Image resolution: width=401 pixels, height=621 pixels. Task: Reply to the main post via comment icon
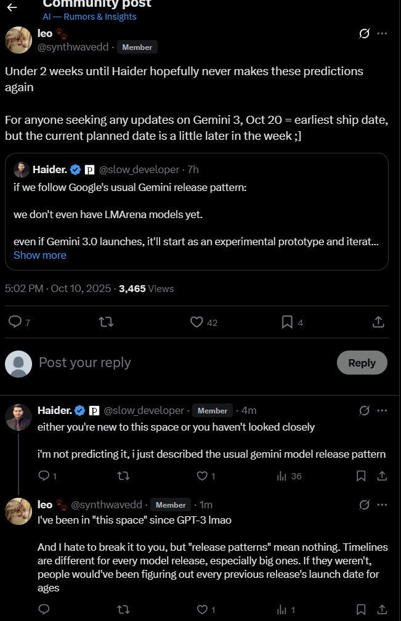16,322
